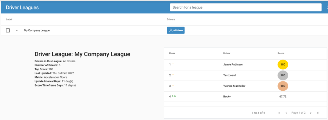The height and width of the screenshot is (120, 328).
Task: Click the green rank-up triangle for Becky
Action: click(175, 96)
